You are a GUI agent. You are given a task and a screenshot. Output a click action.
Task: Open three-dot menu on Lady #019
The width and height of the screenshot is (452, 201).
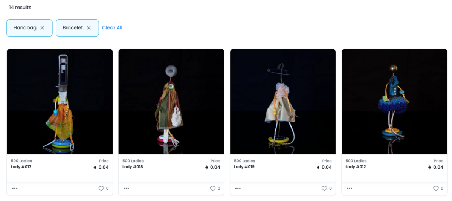coord(238,189)
